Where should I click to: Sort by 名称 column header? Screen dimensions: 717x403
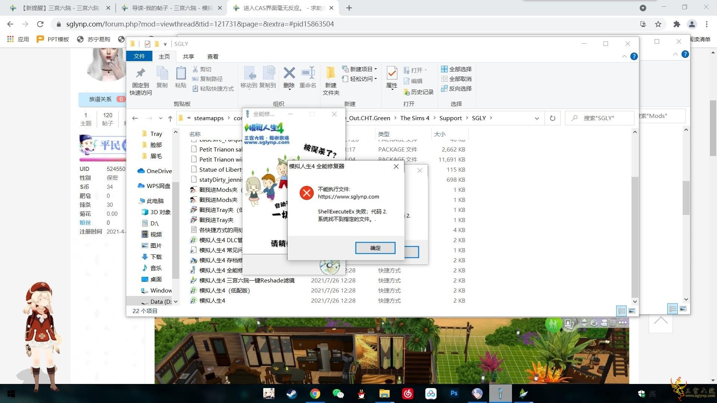tap(195, 134)
